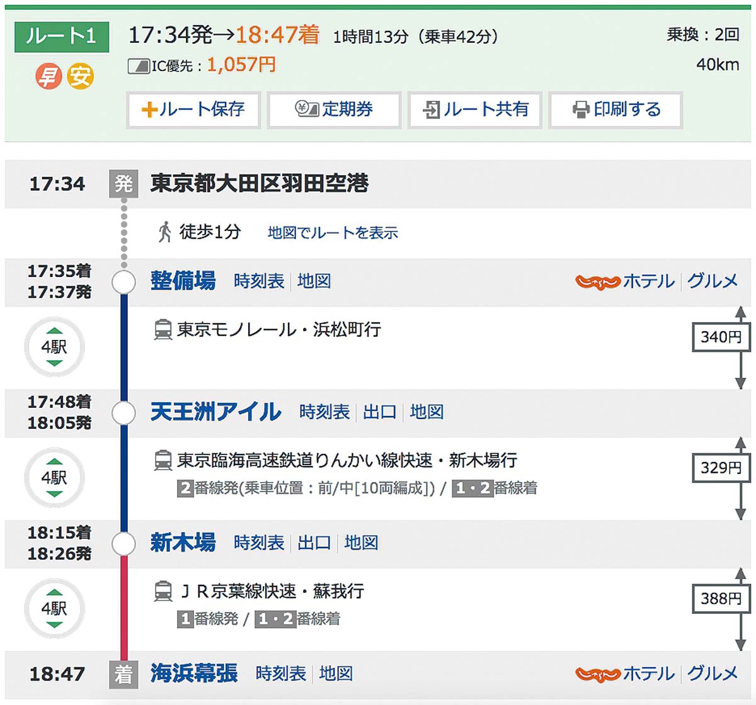Expand the 4駅 stops after 天王洲アイル
The height and width of the screenshot is (705, 756).
pos(54,478)
